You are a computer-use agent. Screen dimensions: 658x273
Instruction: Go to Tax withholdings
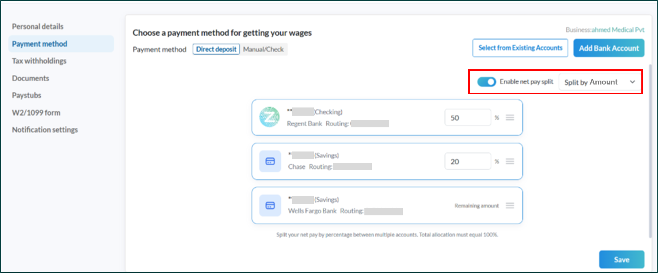click(39, 61)
